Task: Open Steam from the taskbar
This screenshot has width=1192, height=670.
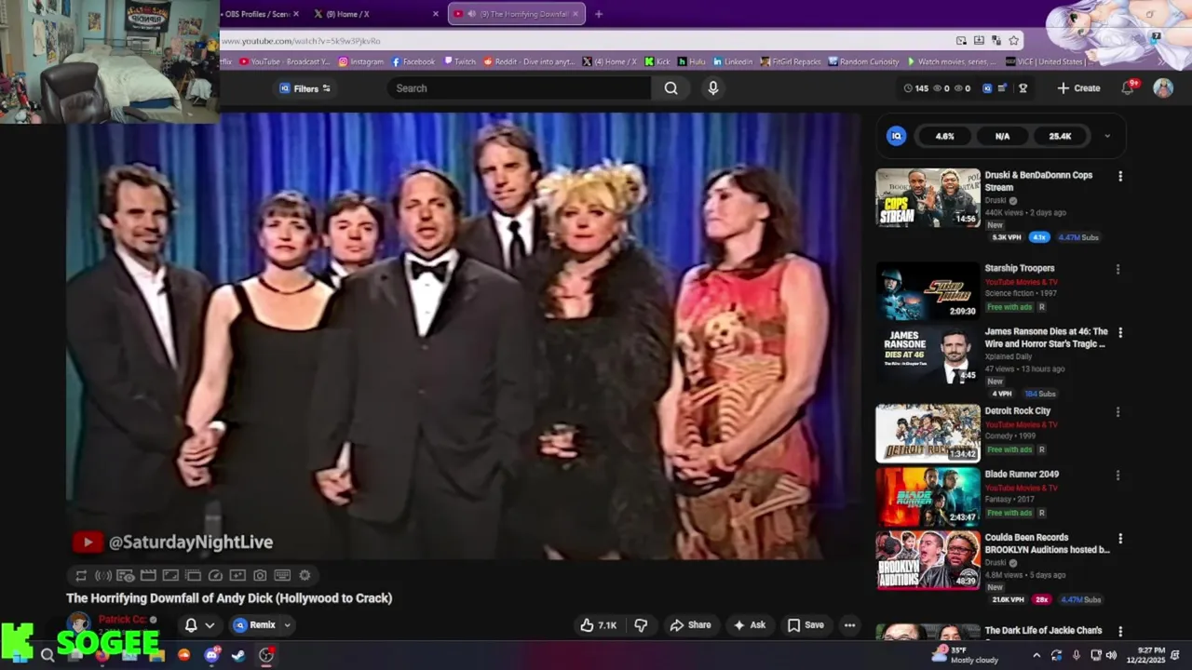Action: 238,655
